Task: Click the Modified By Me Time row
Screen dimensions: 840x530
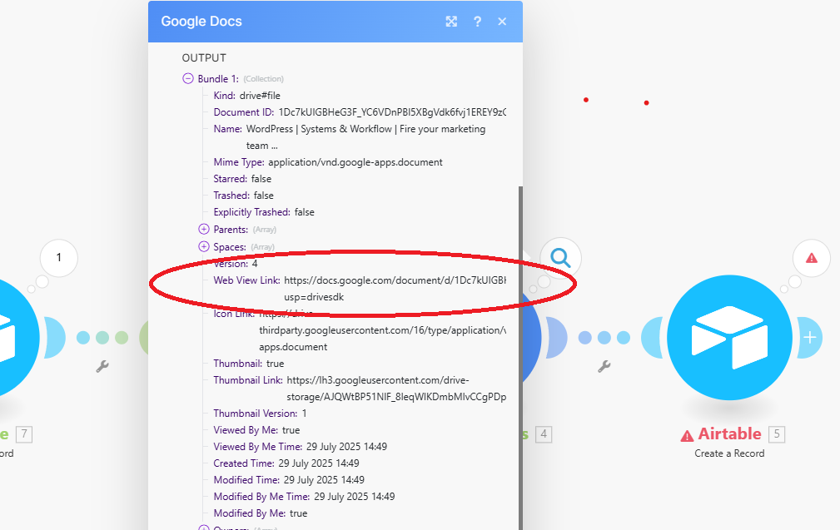Action: [x=304, y=496]
